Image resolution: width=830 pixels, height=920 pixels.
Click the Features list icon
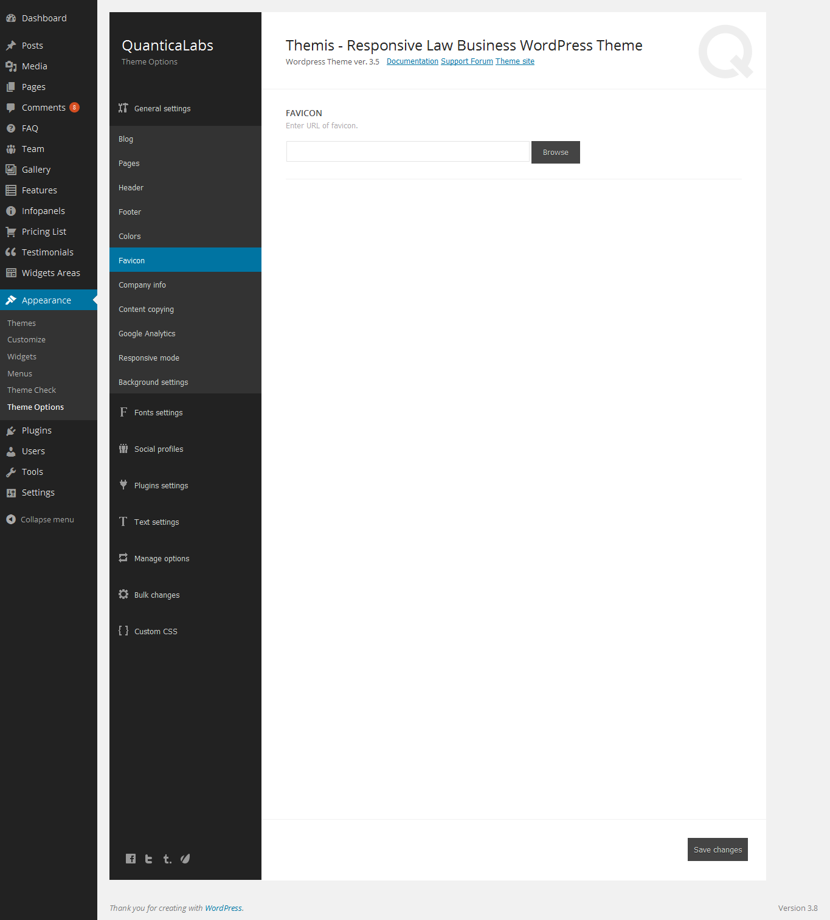tap(11, 190)
